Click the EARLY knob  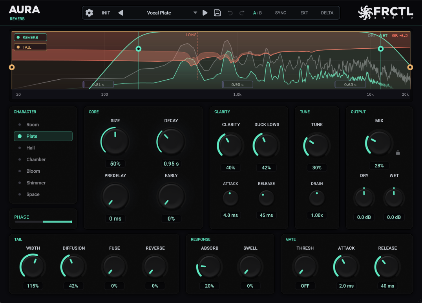(171, 196)
